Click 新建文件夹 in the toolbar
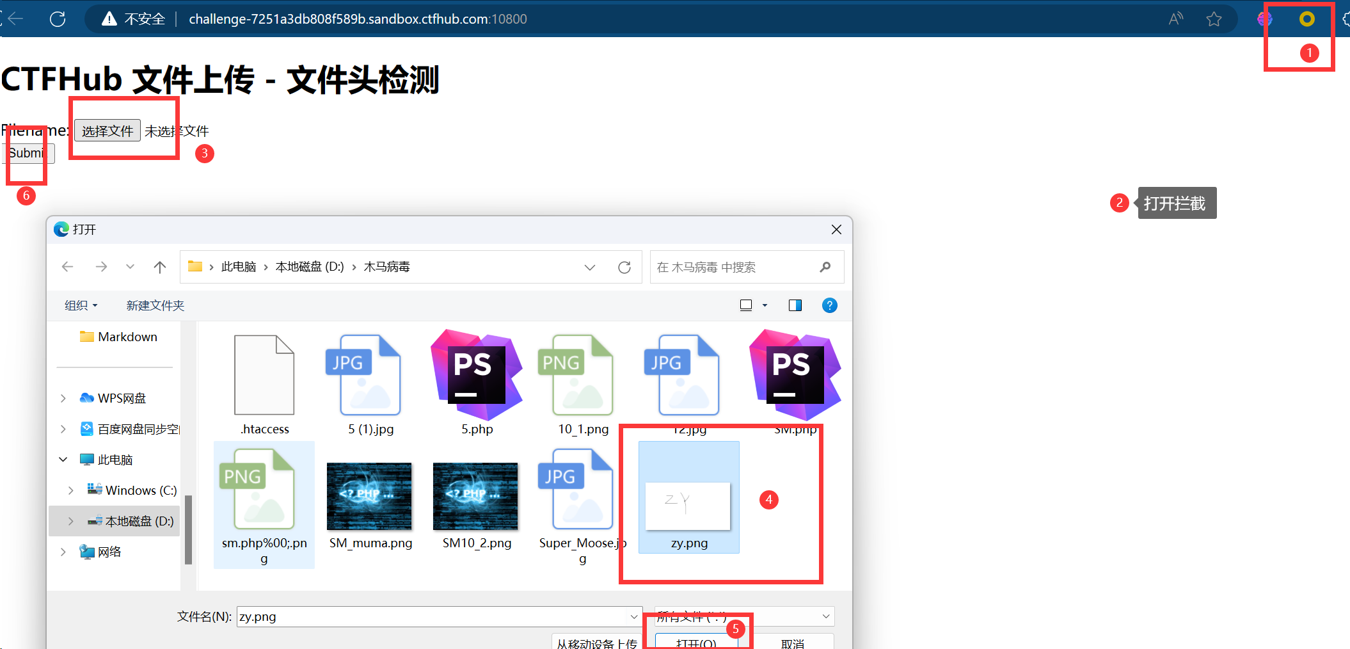This screenshot has height=649, width=1350. coord(155,305)
